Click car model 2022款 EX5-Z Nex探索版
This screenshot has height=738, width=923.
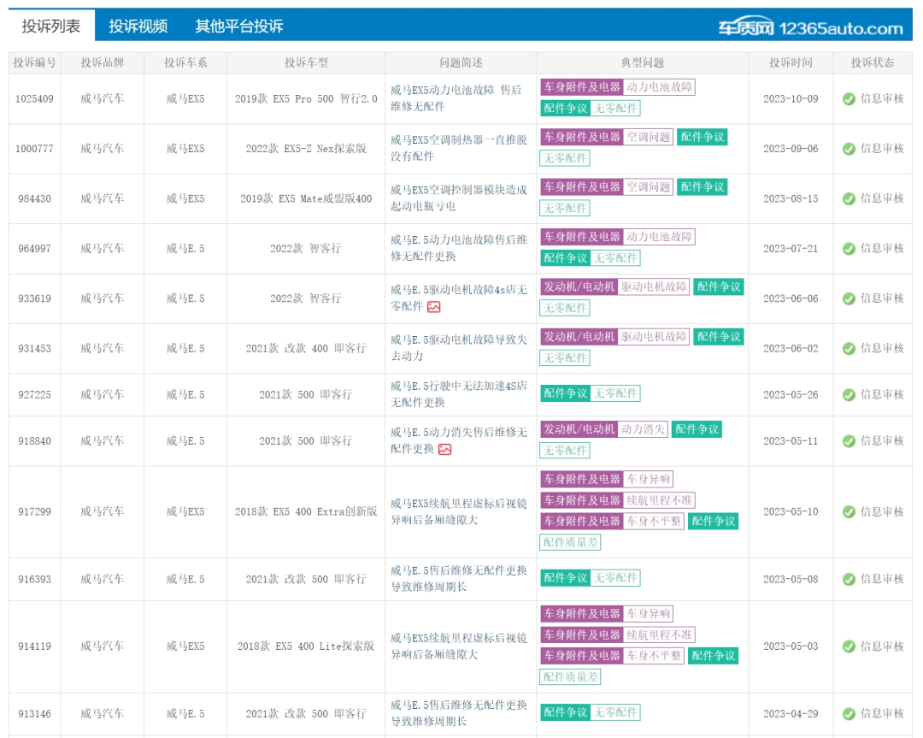(x=306, y=149)
